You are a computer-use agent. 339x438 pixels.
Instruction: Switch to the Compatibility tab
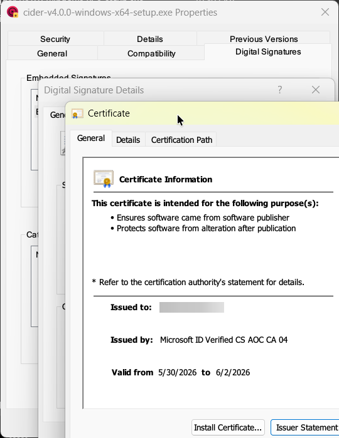[151, 53]
